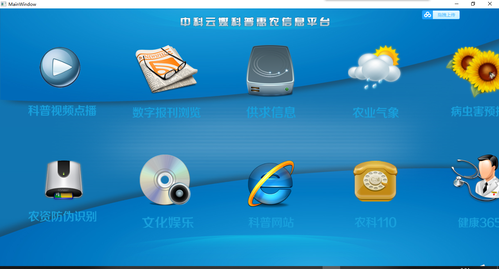Click the 科普视频点播 text label
Screen dimensions: 499x269
click(x=62, y=111)
